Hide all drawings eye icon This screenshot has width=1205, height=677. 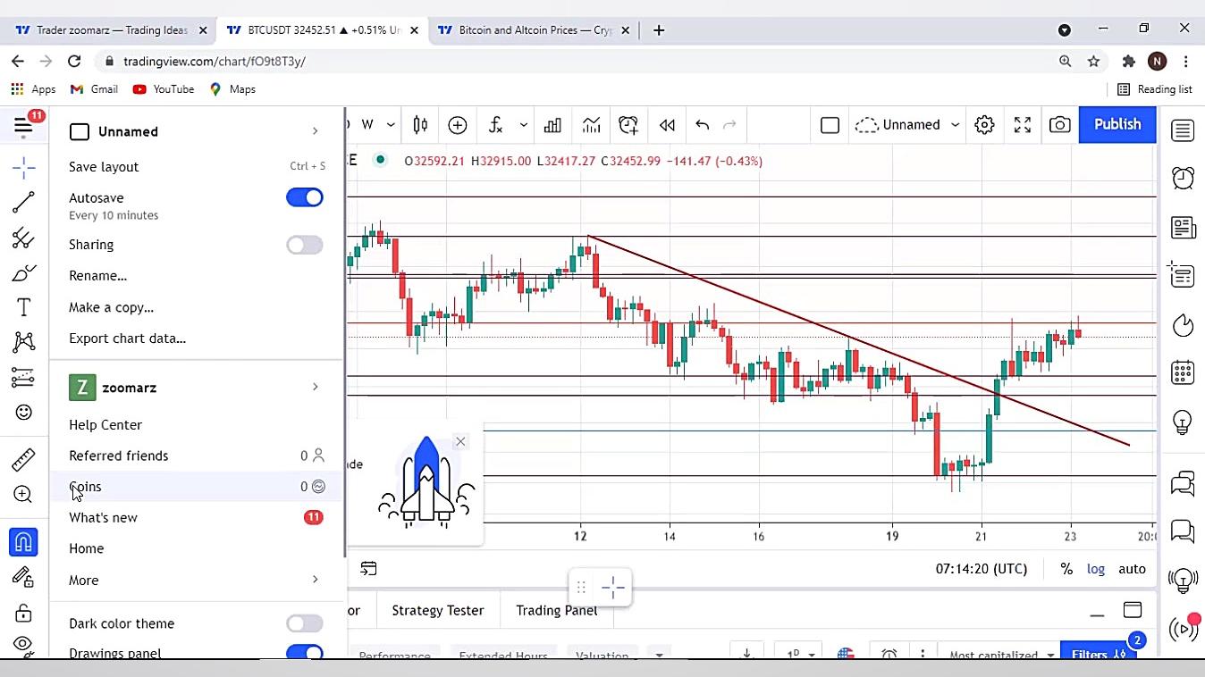pyautogui.click(x=23, y=644)
